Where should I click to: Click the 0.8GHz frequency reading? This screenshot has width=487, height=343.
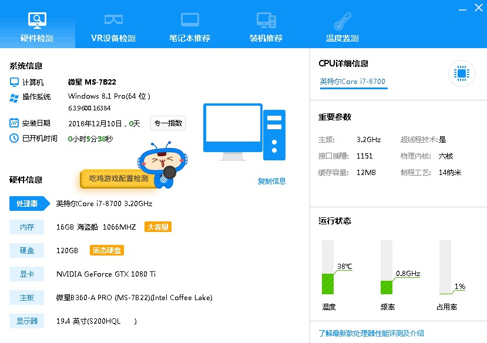pos(408,274)
